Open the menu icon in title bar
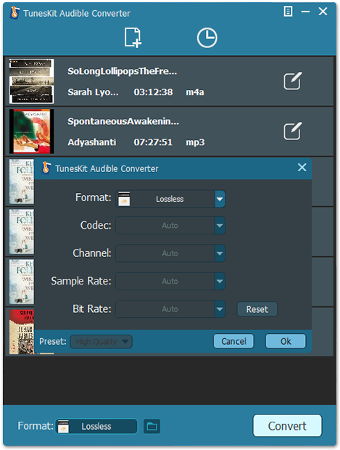 pyautogui.click(x=288, y=12)
